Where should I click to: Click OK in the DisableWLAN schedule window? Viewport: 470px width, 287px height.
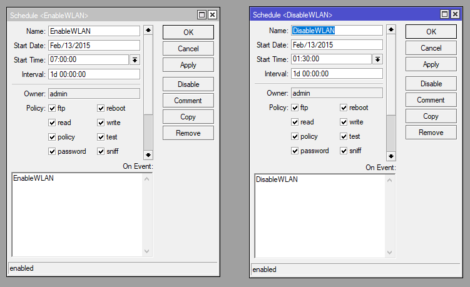[431, 32]
